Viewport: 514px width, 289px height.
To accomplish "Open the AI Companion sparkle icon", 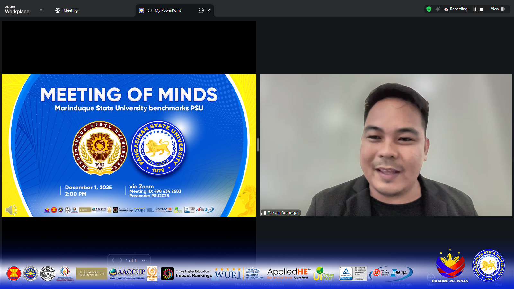I will coord(438,9).
